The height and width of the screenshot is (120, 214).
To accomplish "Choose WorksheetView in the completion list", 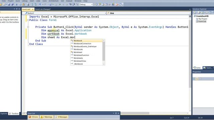I will 86,61.
